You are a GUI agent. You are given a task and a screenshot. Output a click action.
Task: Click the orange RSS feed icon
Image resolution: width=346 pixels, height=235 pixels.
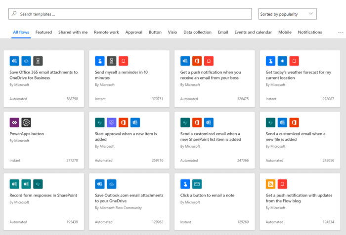(x=270, y=184)
